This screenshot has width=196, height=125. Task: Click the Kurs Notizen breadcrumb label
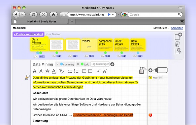pos(54,34)
